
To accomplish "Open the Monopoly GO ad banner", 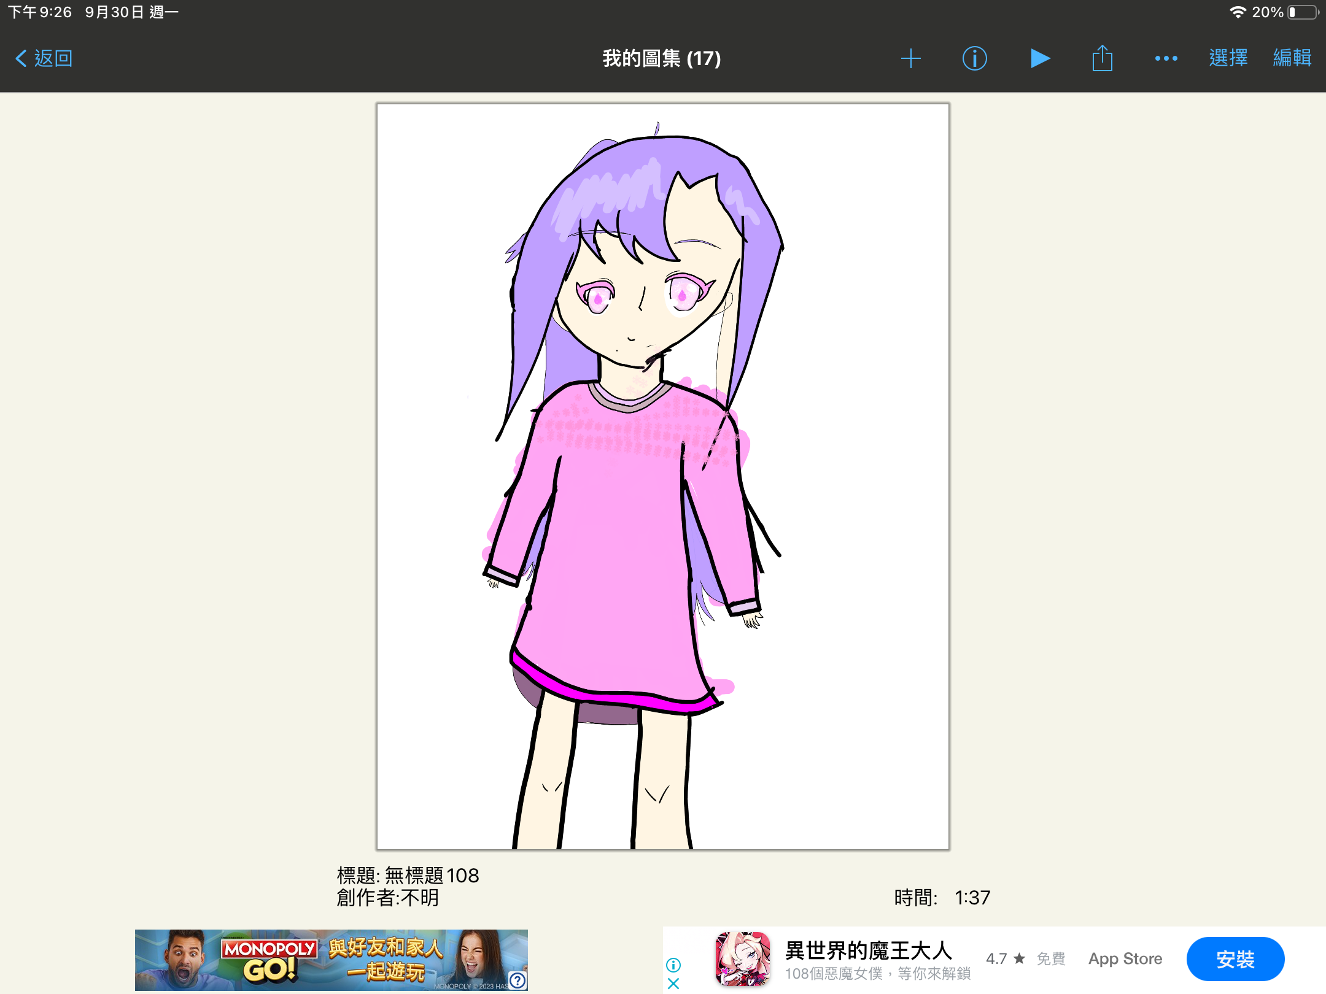I will pyautogui.click(x=331, y=960).
